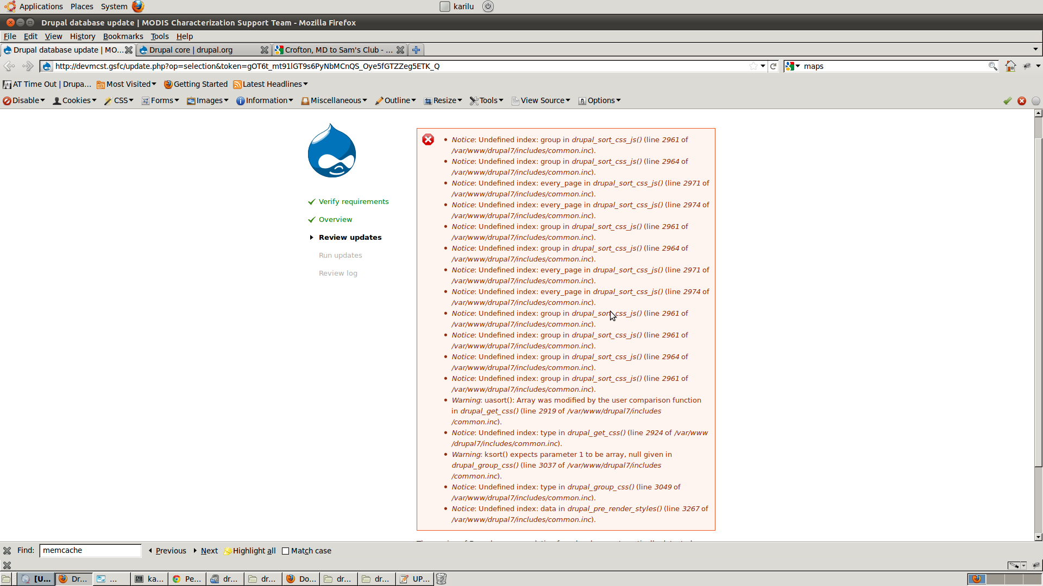The width and height of the screenshot is (1043, 586).
Task: Close the find bar with X icon
Action: point(7,551)
